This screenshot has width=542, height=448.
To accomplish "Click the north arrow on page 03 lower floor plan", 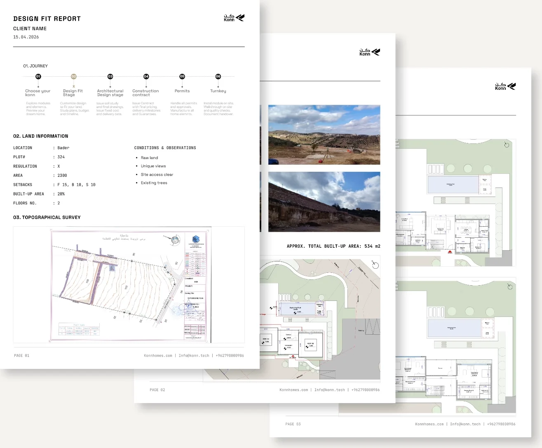I will (x=510, y=286).
